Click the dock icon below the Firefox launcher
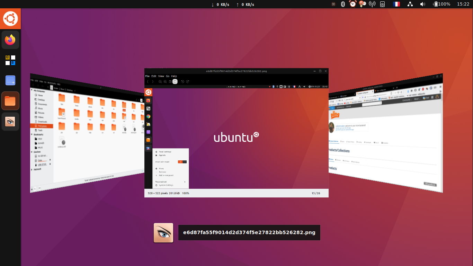This screenshot has width=473, height=266. tap(10, 60)
